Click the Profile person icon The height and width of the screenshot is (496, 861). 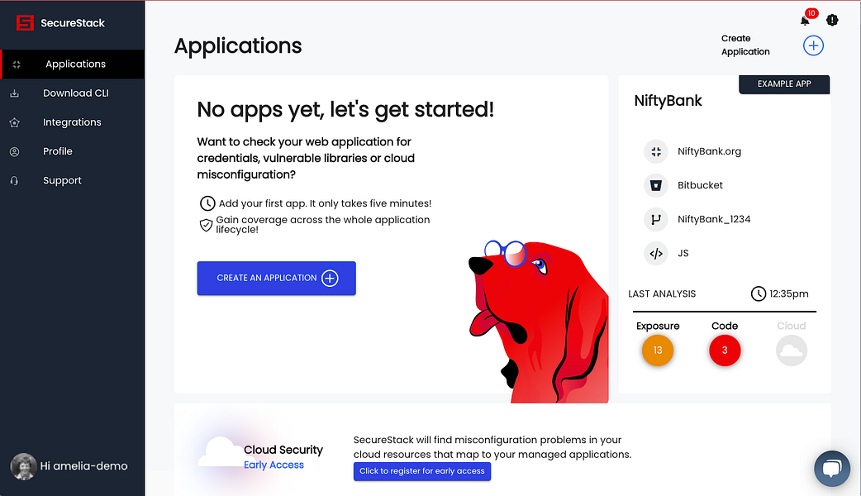point(14,151)
